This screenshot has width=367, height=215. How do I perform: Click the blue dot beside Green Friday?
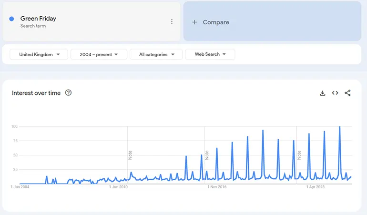[11, 19]
